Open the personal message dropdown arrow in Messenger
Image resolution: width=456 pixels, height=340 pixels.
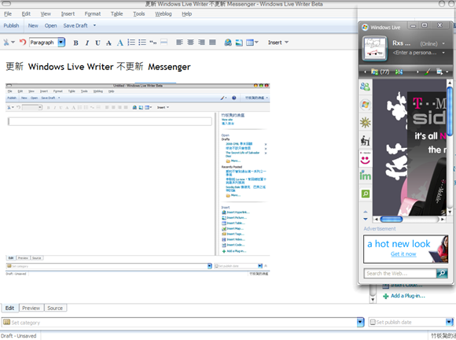point(443,53)
